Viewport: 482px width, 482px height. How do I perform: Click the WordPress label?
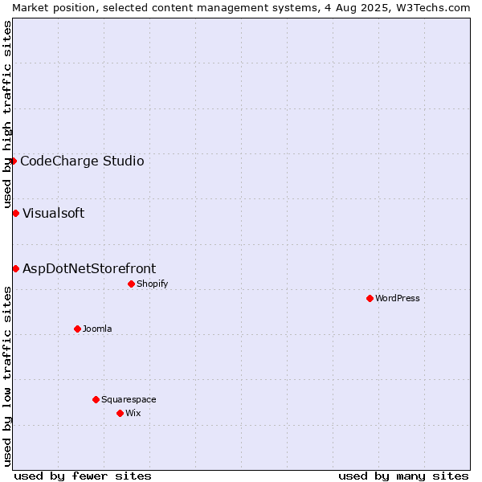pyautogui.click(x=397, y=299)
